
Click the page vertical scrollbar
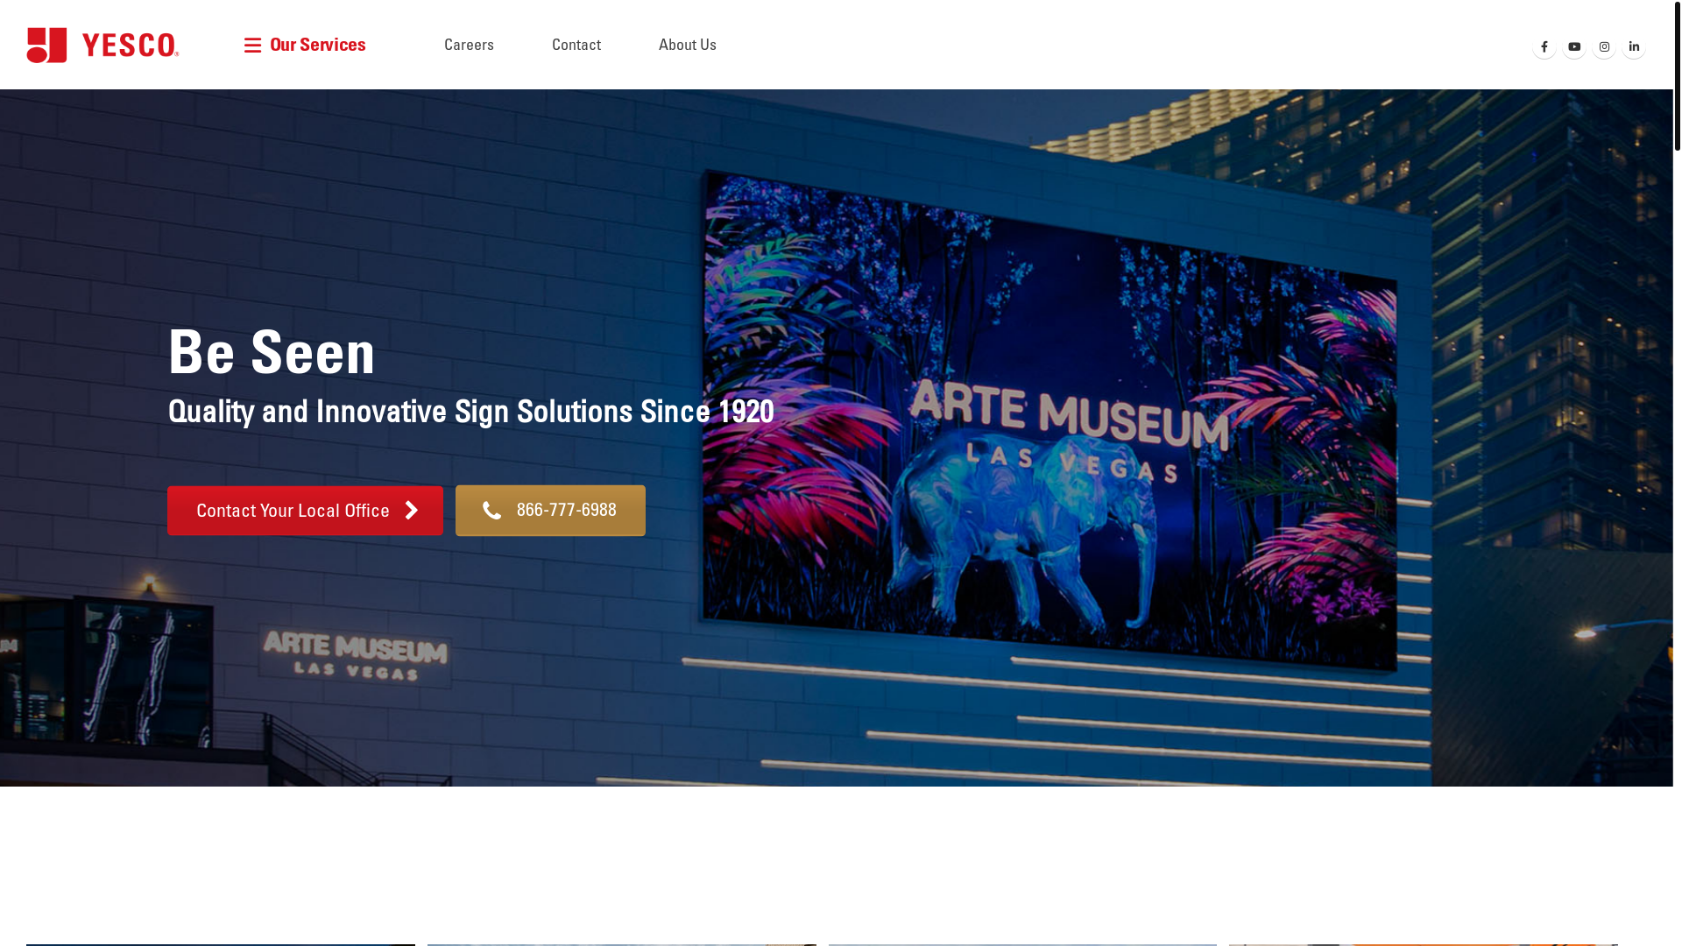coord(1678,75)
